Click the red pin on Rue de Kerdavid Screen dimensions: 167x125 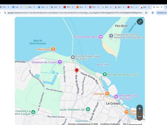tap(77, 71)
